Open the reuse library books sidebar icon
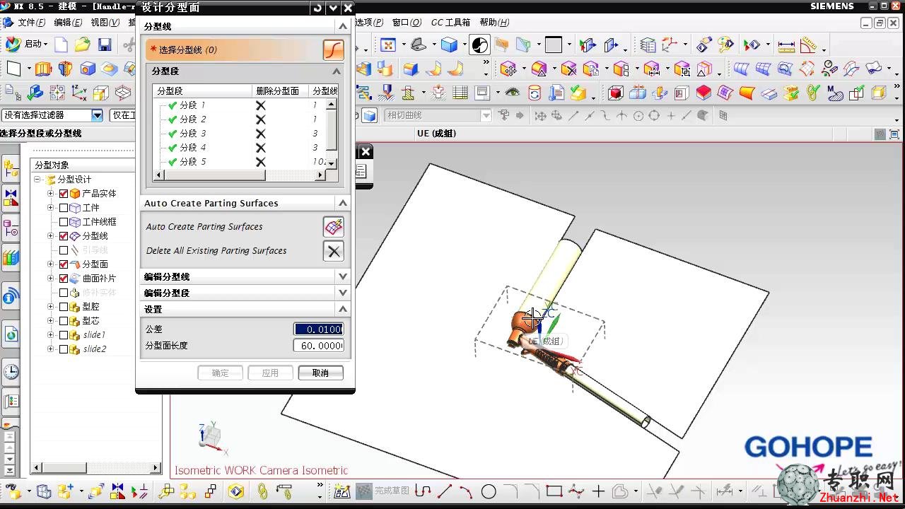 click(11, 257)
